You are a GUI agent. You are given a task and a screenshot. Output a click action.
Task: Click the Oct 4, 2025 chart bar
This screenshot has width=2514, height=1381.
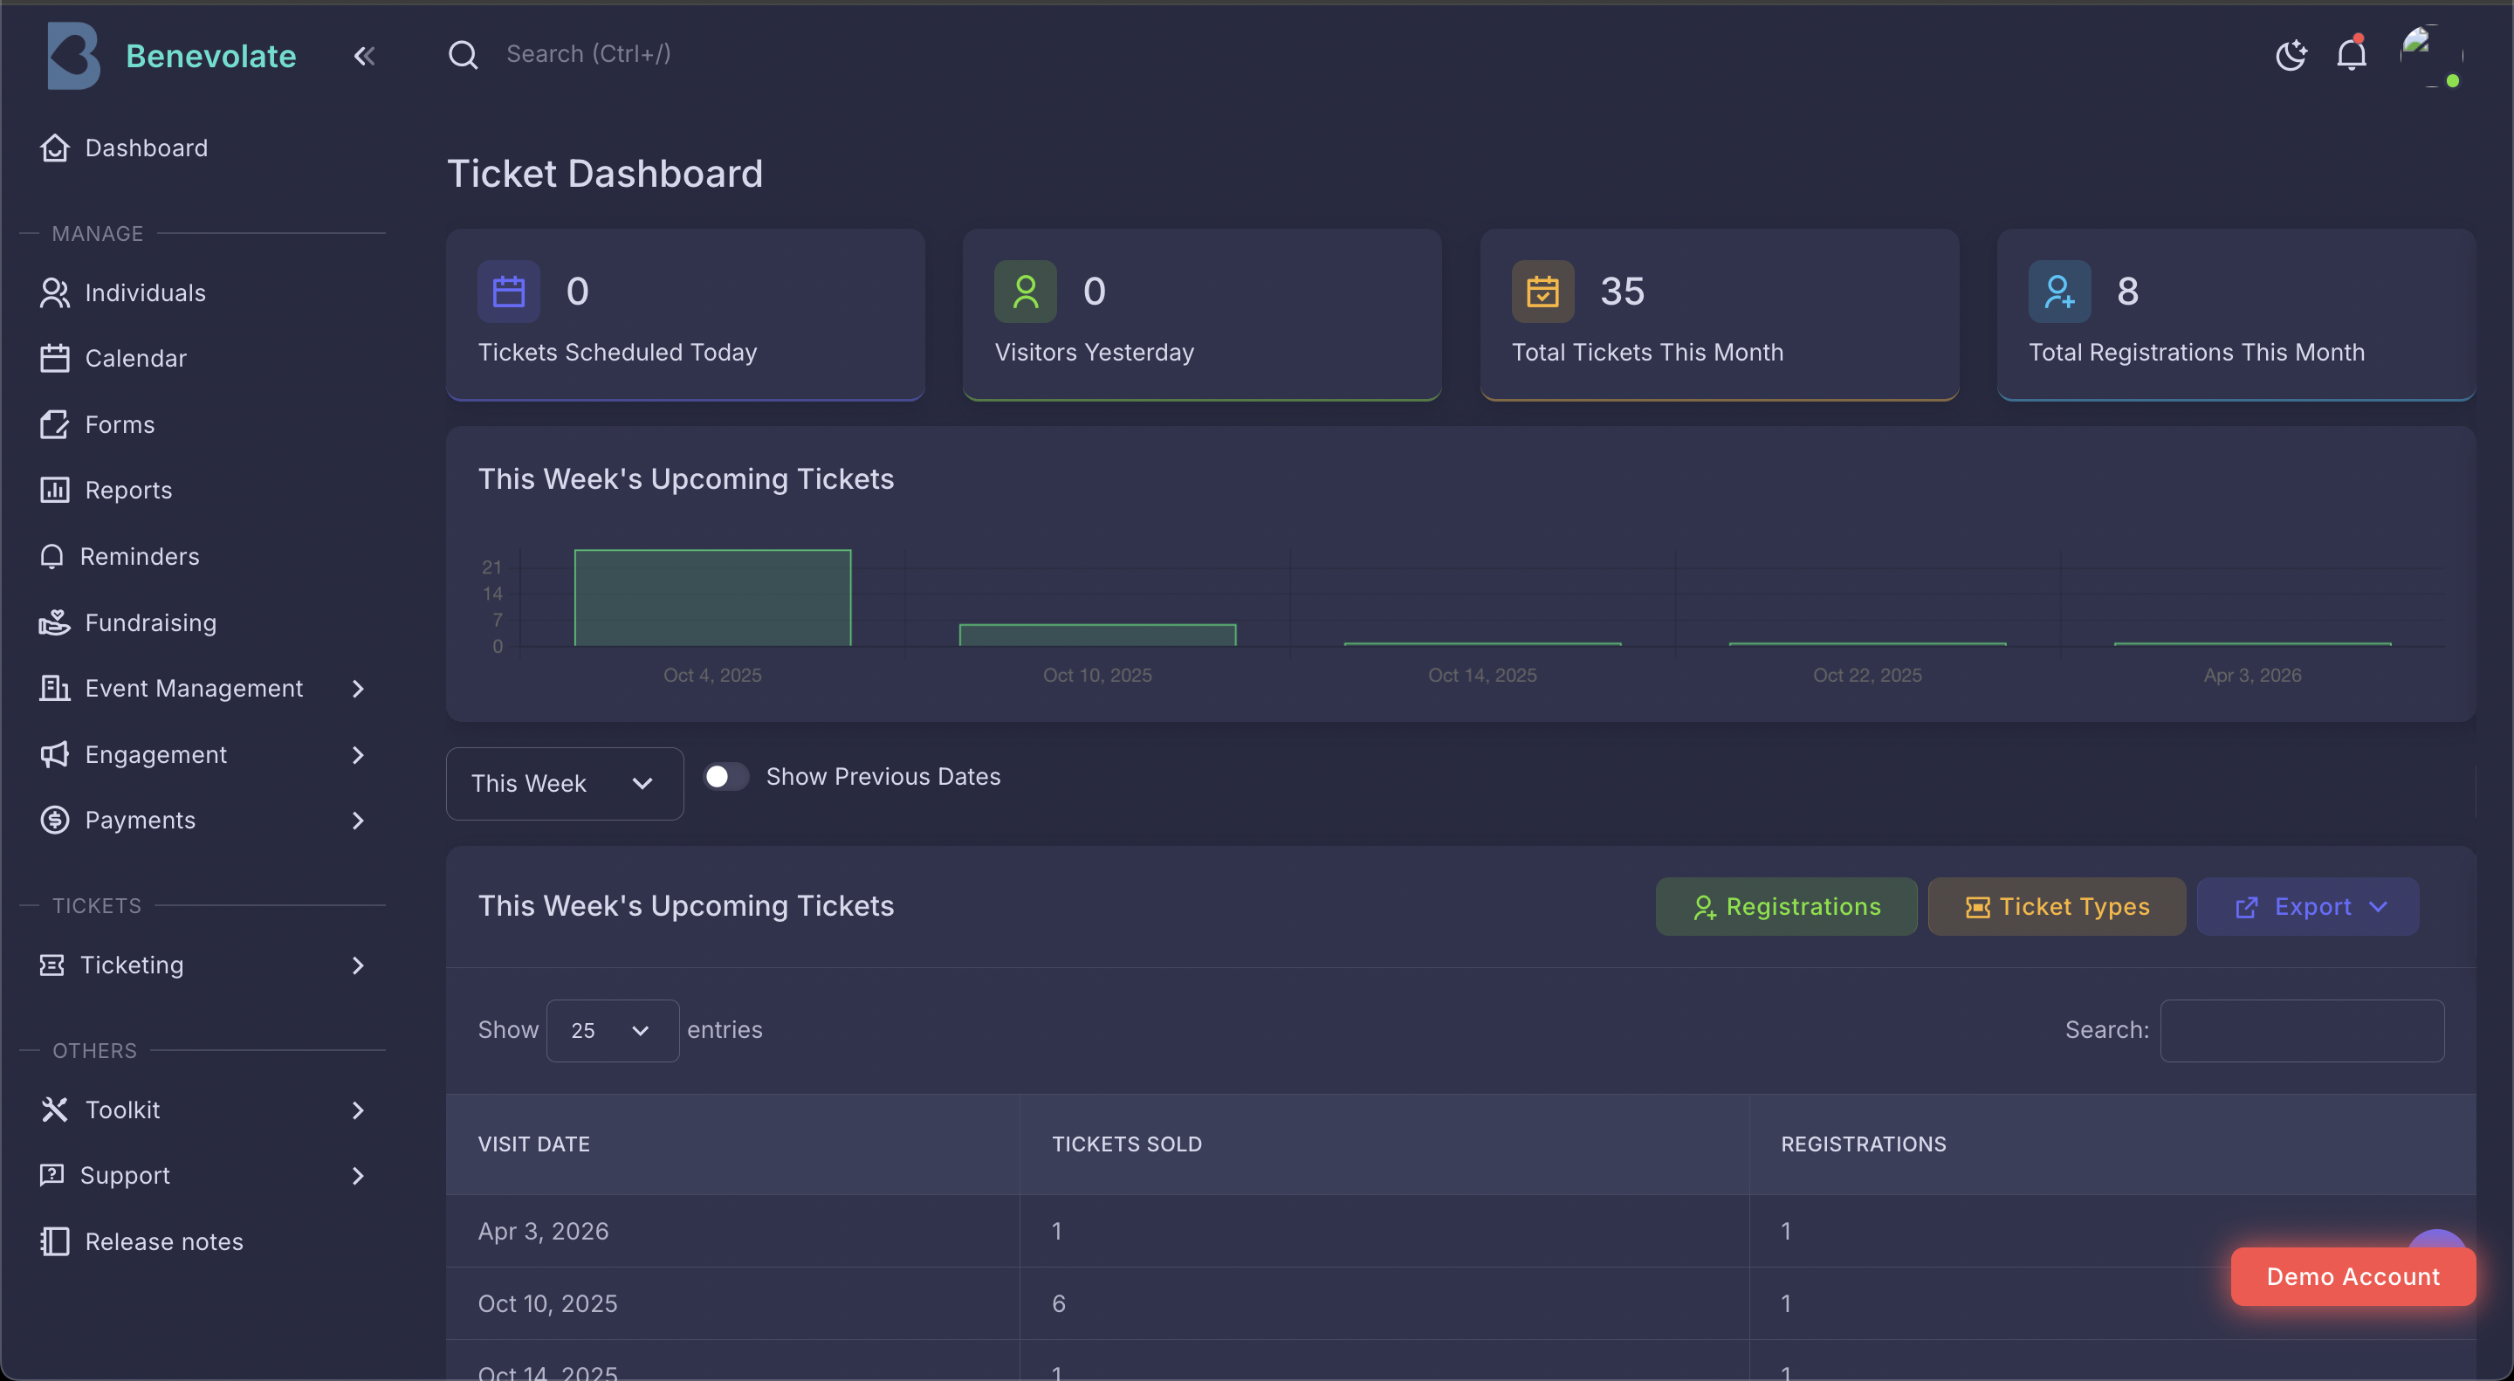click(712, 597)
